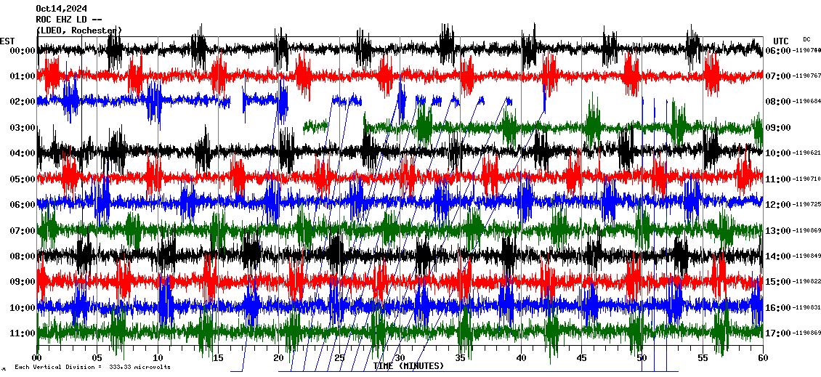Click the 17:00 UTC row label
Viewport: 821px width, 377px height.
tap(777, 333)
